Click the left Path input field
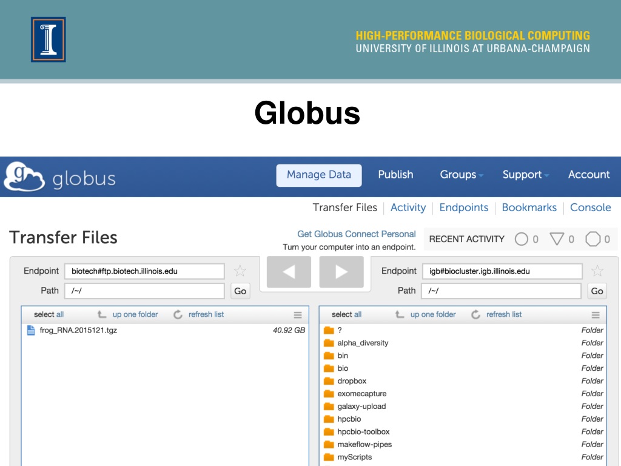This screenshot has width=621, height=466. point(144,291)
